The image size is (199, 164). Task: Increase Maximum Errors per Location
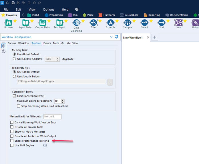(63, 100)
